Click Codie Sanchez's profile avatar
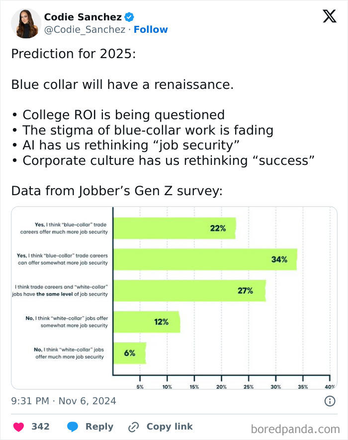Image resolution: width=348 pixels, height=440 pixels. click(x=25, y=22)
